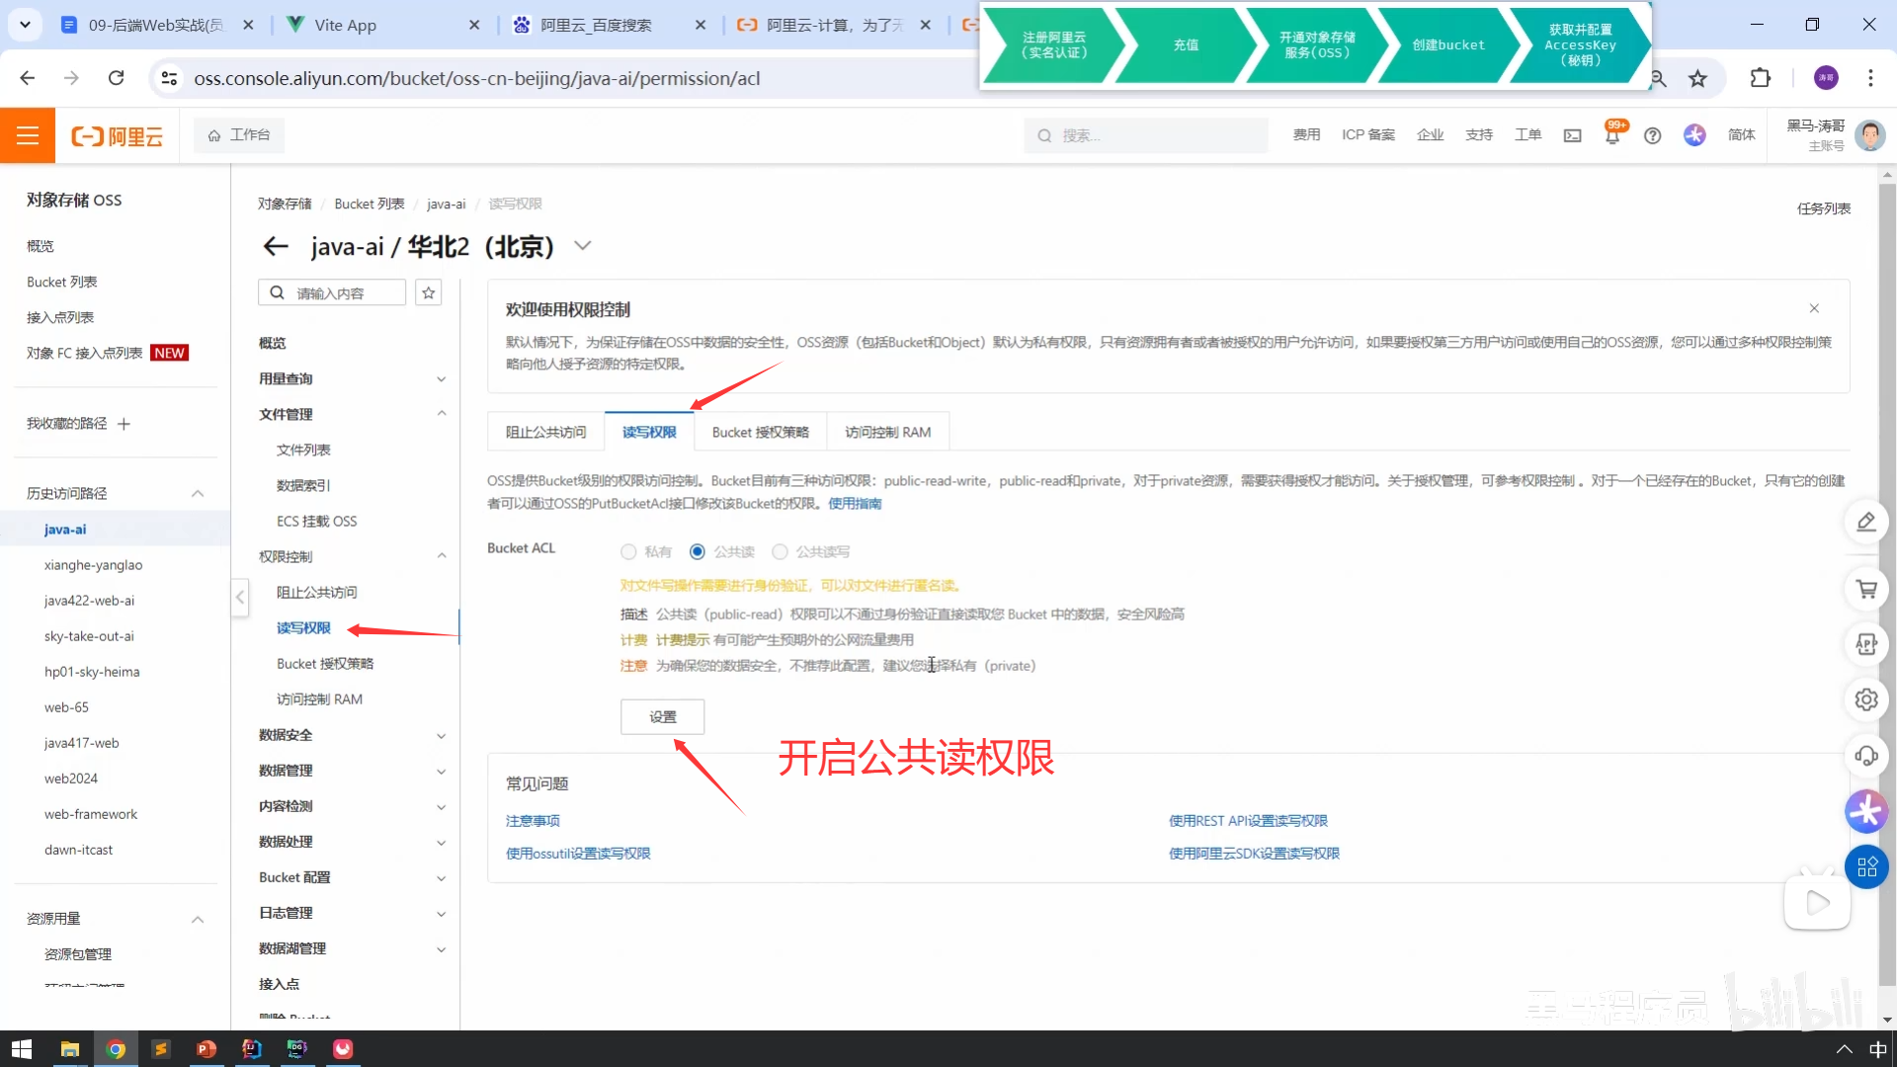This screenshot has height=1067, width=1897.
Task: Click the star favorite icon beside search
Action: [428, 292]
